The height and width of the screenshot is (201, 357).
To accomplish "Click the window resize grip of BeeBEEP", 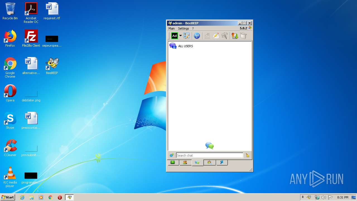I will pos(251,169).
